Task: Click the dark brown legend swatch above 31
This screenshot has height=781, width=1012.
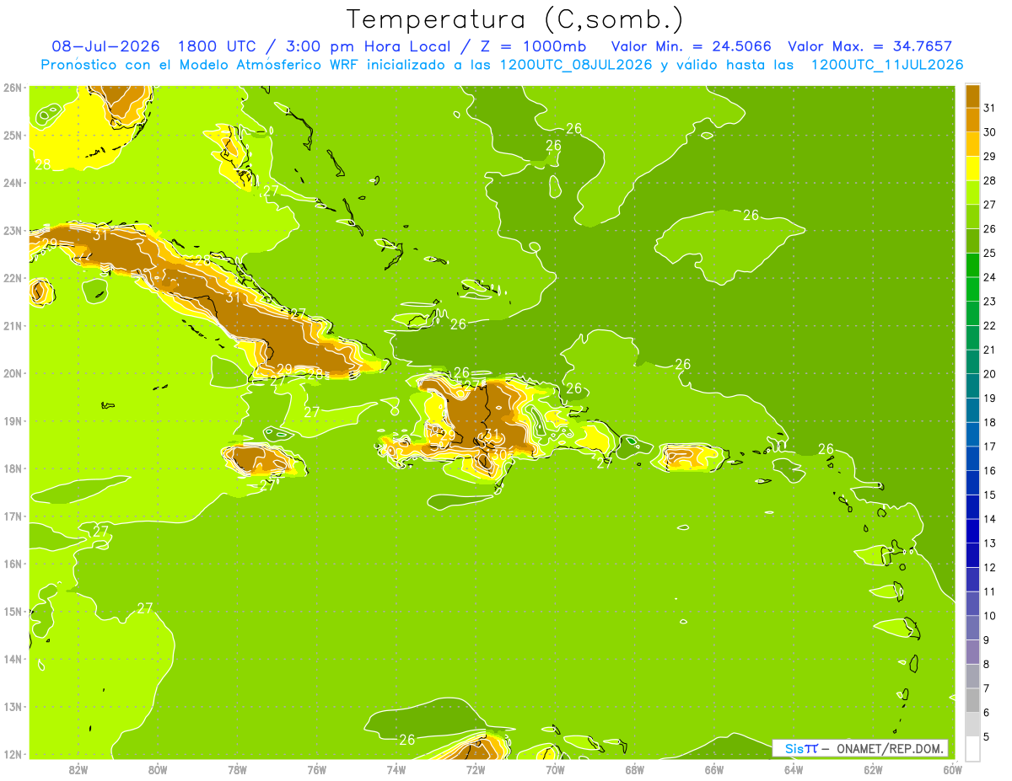Action: [x=972, y=96]
